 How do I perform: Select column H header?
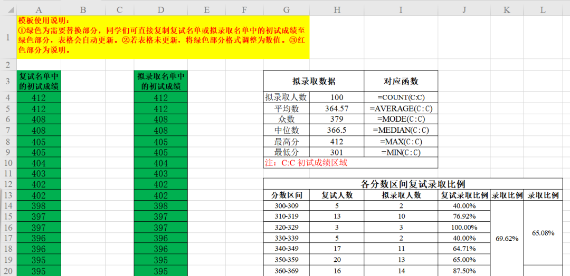[x=337, y=10]
